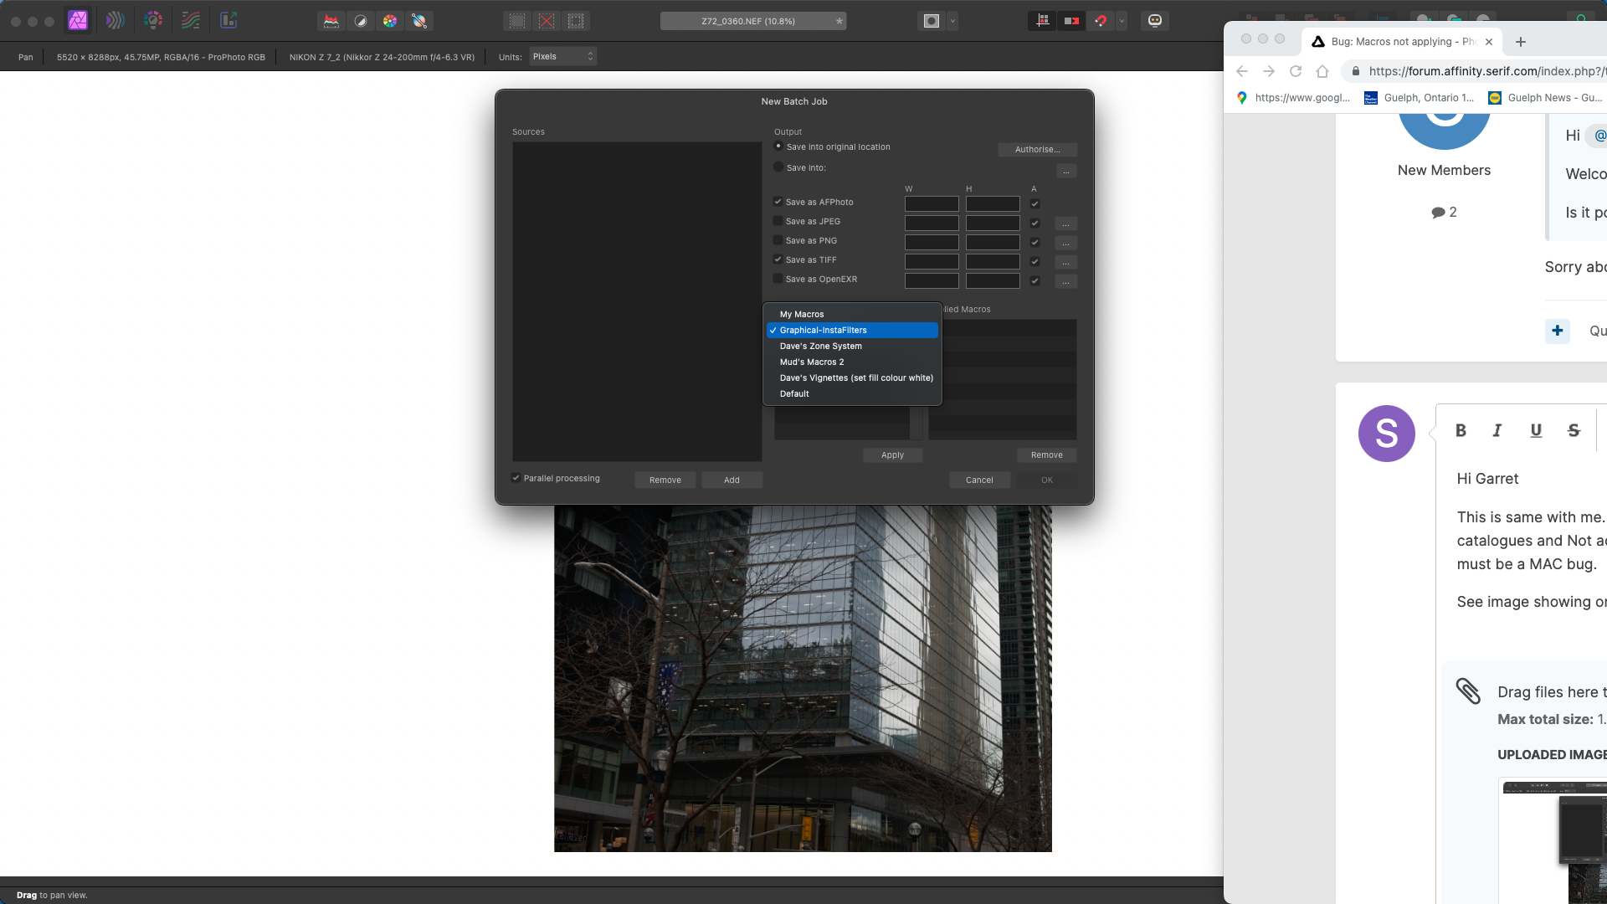The height and width of the screenshot is (904, 1607).
Task: Click the Authorise button
Action: click(x=1037, y=150)
